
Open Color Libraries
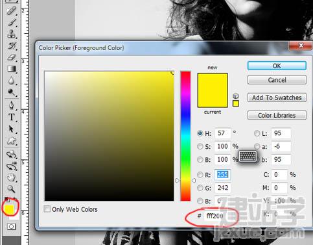tap(277, 115)
